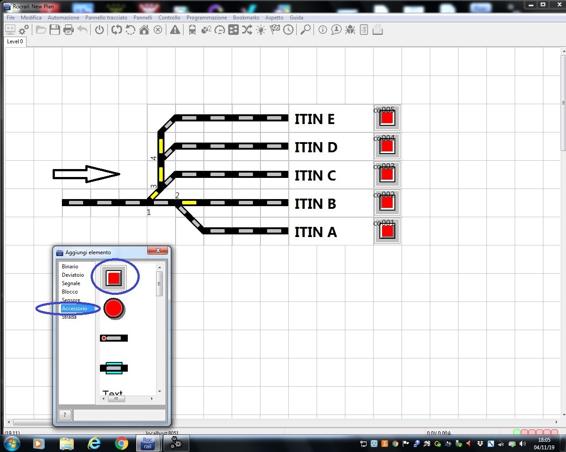Click the power on/off toolbar icon
This screenshot has height=452, width=566.
(99, 30)
